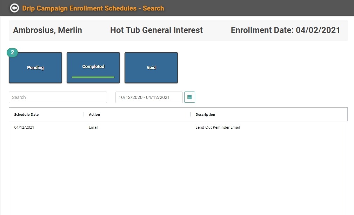Select the Void status tile

pyautogui.click(x=151, y=68)
